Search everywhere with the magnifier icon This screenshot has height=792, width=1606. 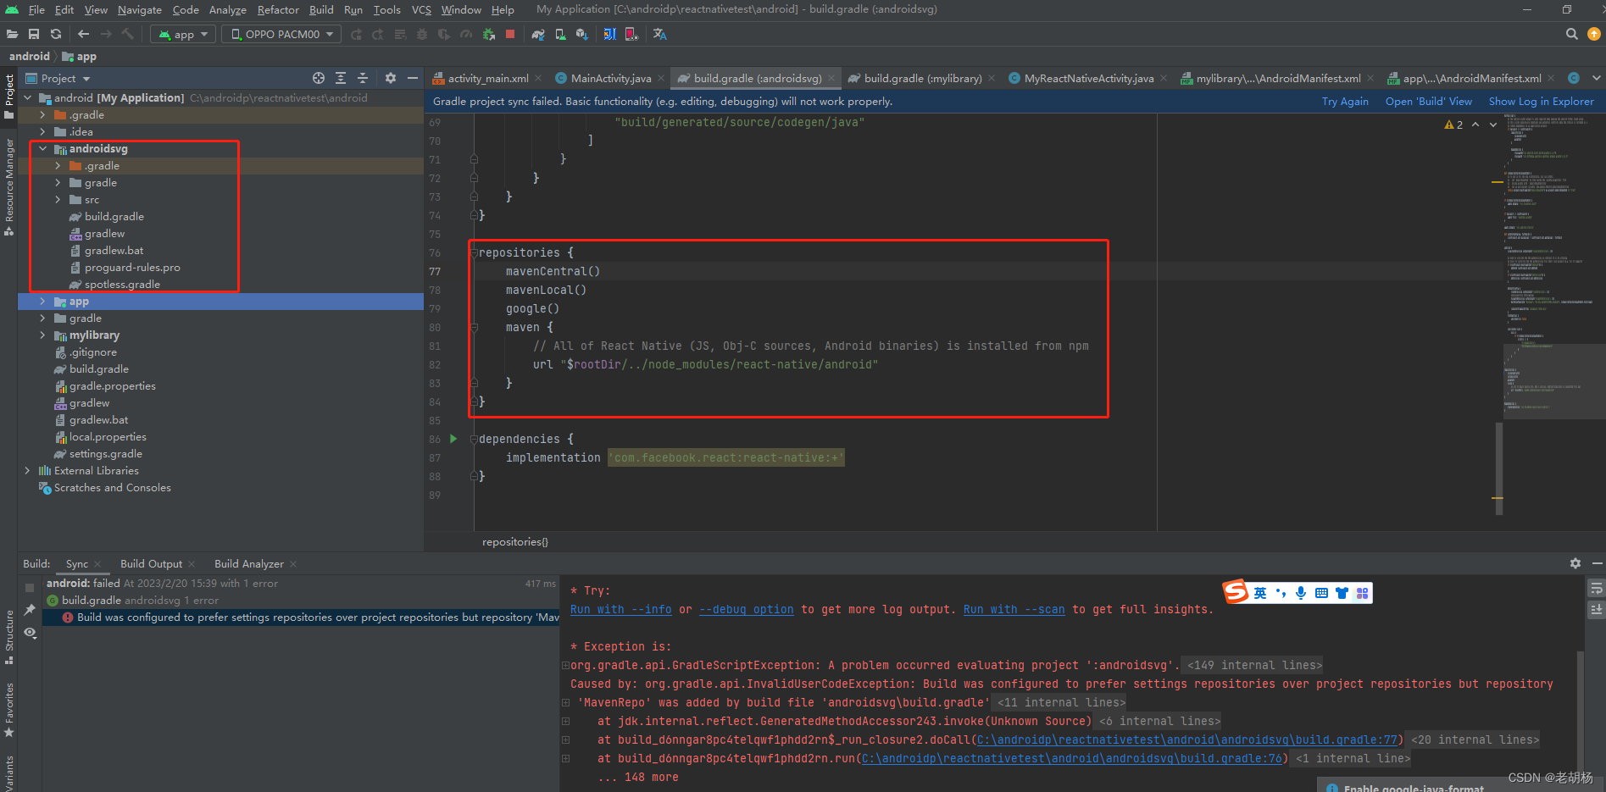point(1571,34)
